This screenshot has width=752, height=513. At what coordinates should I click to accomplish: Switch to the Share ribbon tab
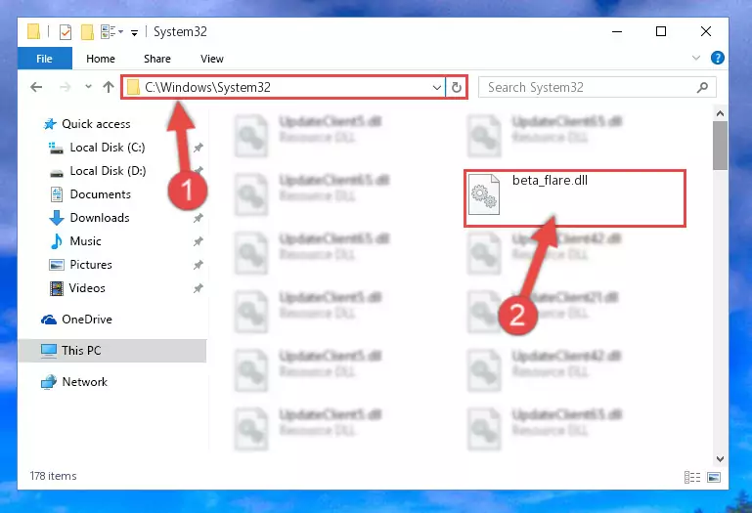tap(157, 59)
